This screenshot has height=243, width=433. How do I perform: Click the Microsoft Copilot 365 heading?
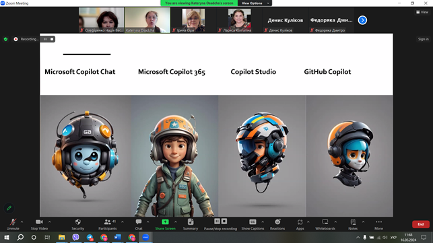[172, 72]
